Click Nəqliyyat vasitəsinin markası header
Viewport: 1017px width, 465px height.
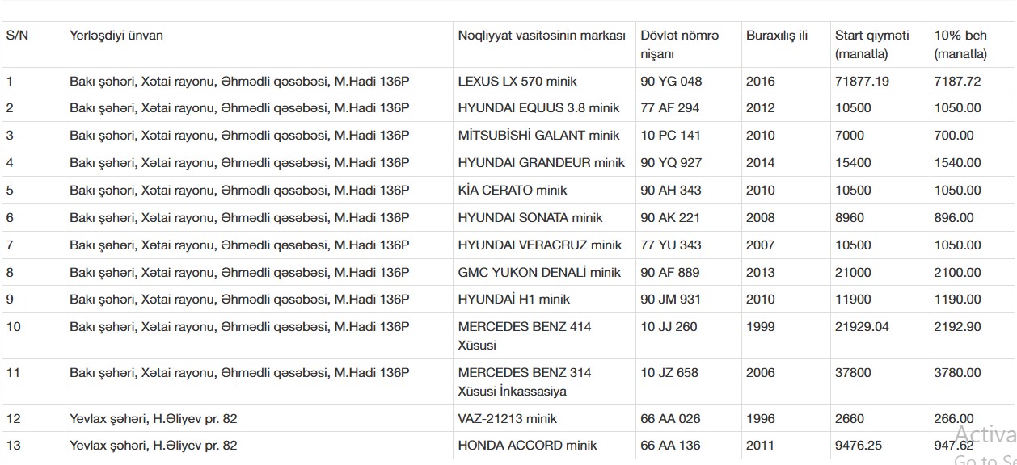(x=542, y=36)
